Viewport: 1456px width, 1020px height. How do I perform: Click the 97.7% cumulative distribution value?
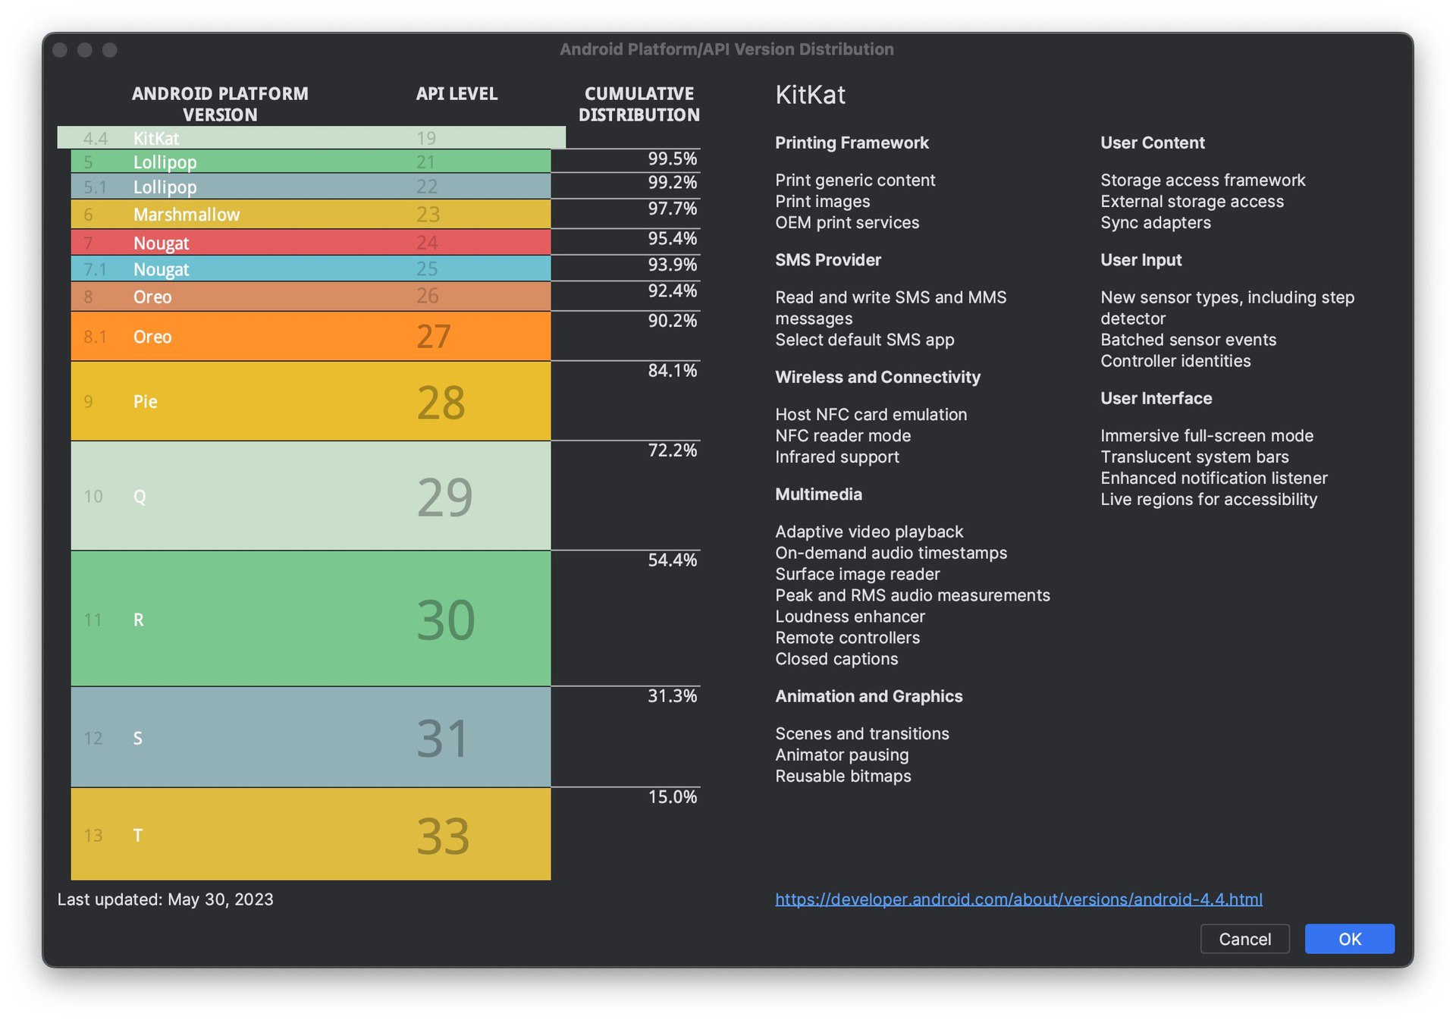672,209
